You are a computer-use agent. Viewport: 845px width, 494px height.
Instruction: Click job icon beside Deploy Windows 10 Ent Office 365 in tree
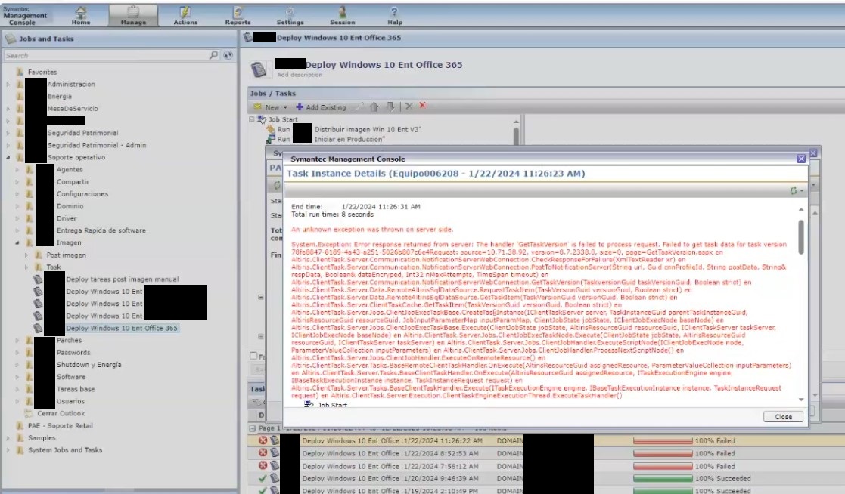click(x=38, y=328)
